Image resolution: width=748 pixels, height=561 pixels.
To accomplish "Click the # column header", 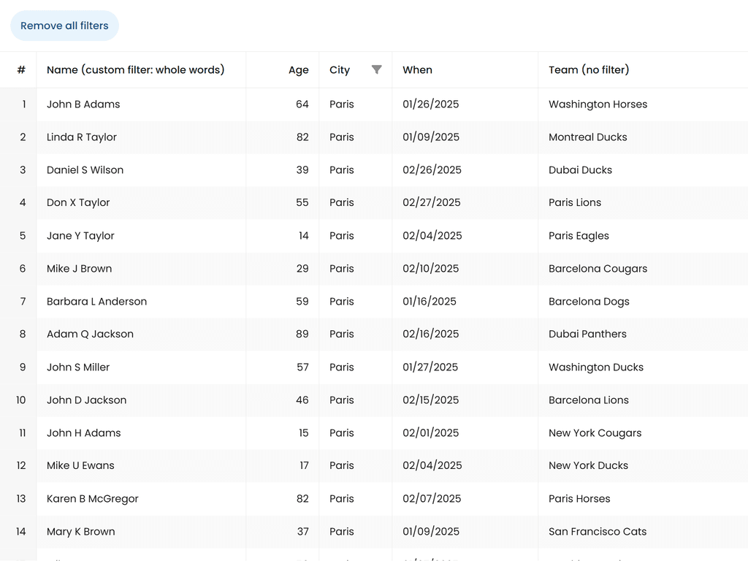I will (21, 70).
